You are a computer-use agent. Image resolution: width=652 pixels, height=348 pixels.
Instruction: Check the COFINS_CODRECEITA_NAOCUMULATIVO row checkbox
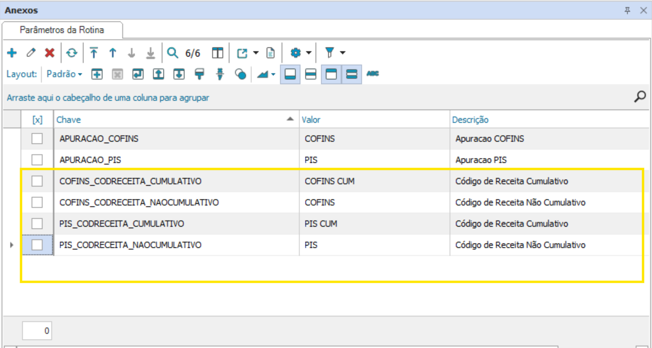[37, 202]
